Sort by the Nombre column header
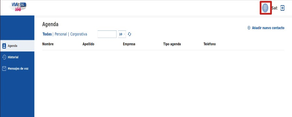The image size is (292, 117). coord(48,44)
